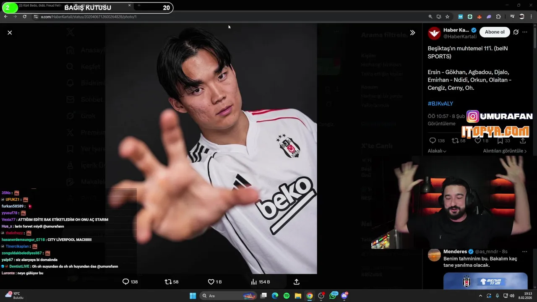The width and height of the screenshot is (537, 302).
Task: Open Discord from the taskbar
Action: pyautogui.click(x=344, y=296)
